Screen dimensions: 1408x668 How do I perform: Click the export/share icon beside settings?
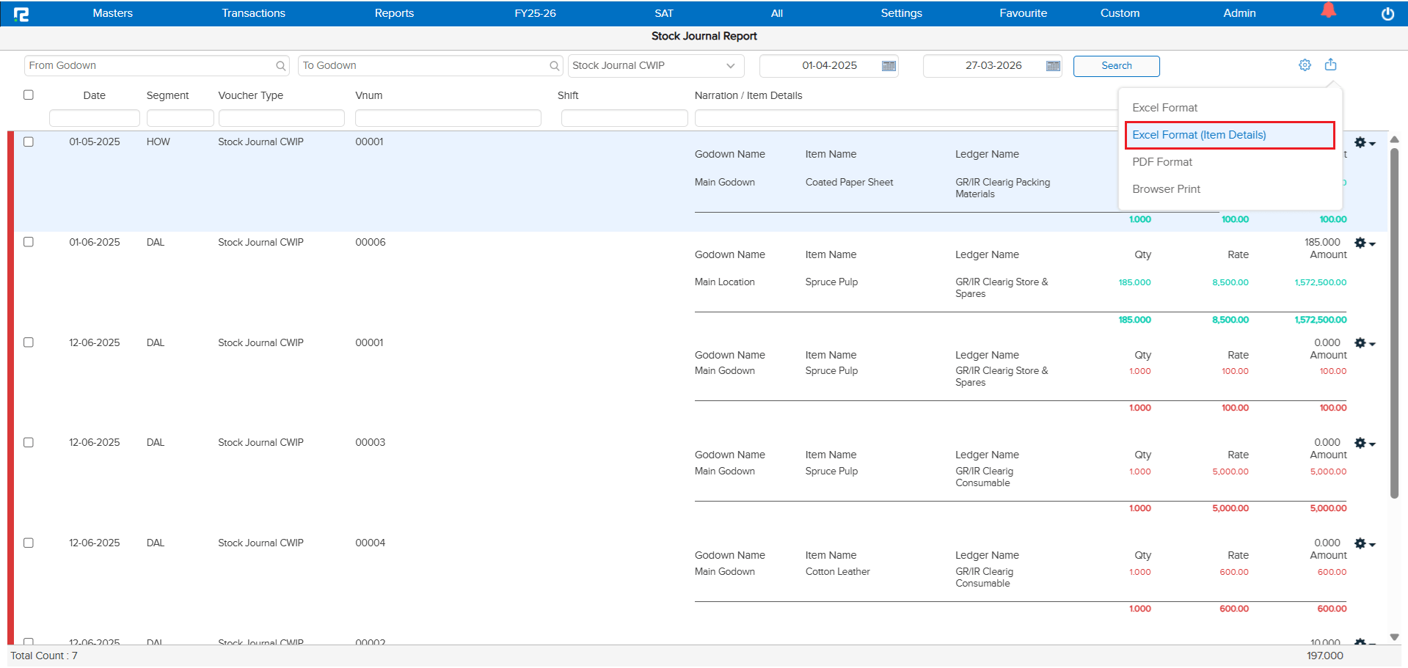click(x=1331, y=65)
